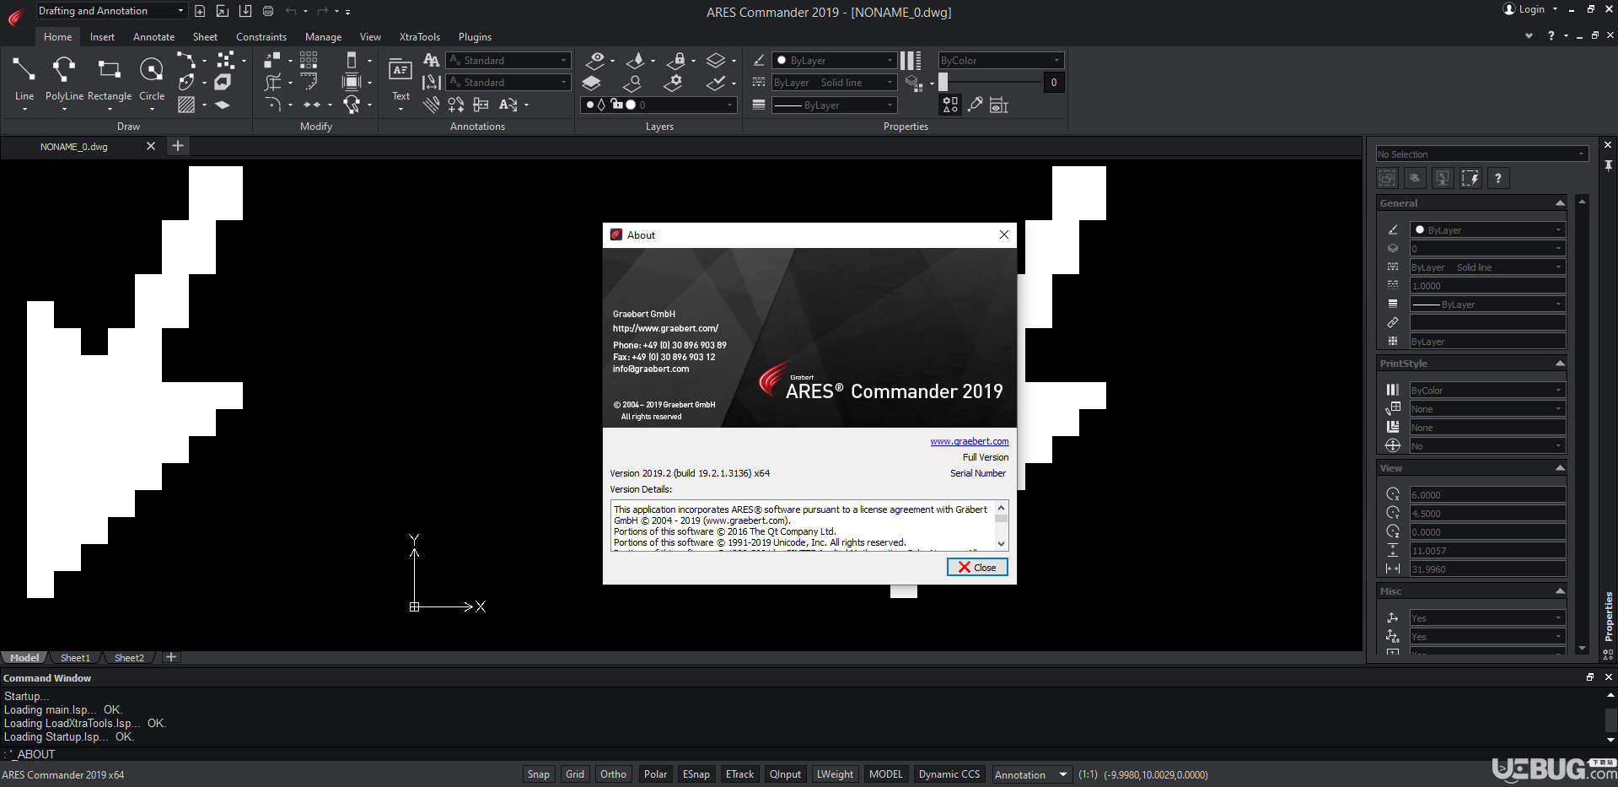
Task: Open www.graebert.com link in About dialog
Action: tap(969, 441)
